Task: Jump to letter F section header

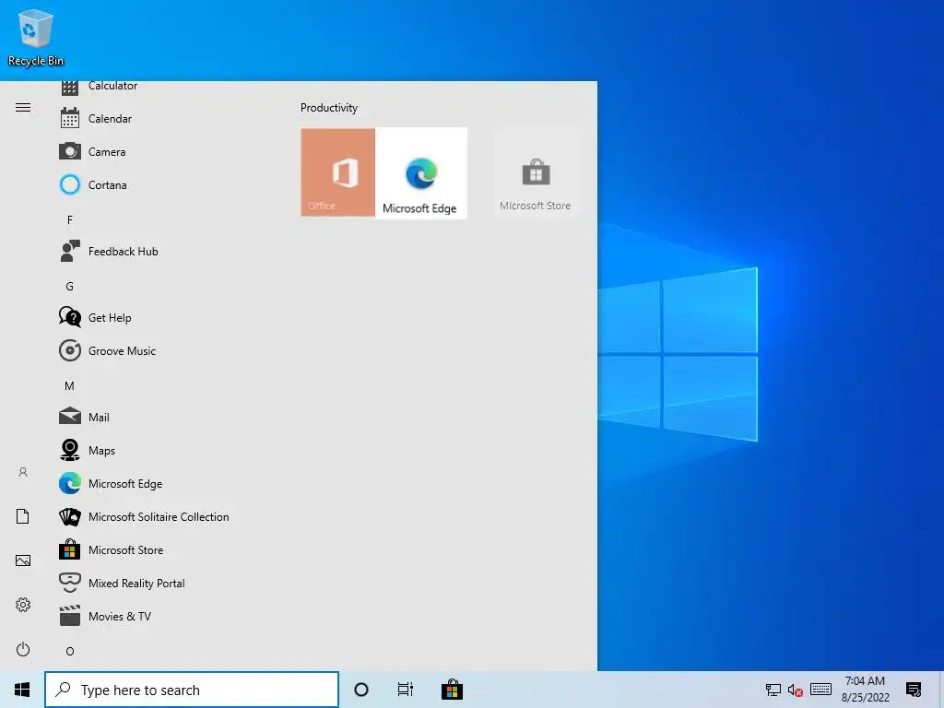Action: click(x=70, y=219)
